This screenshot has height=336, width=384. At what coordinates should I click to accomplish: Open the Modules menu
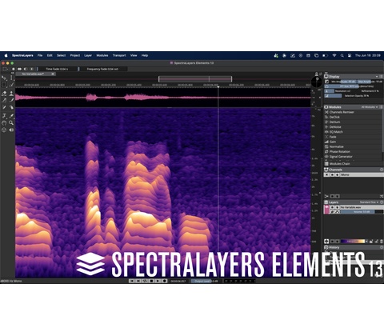pos(102,55)
